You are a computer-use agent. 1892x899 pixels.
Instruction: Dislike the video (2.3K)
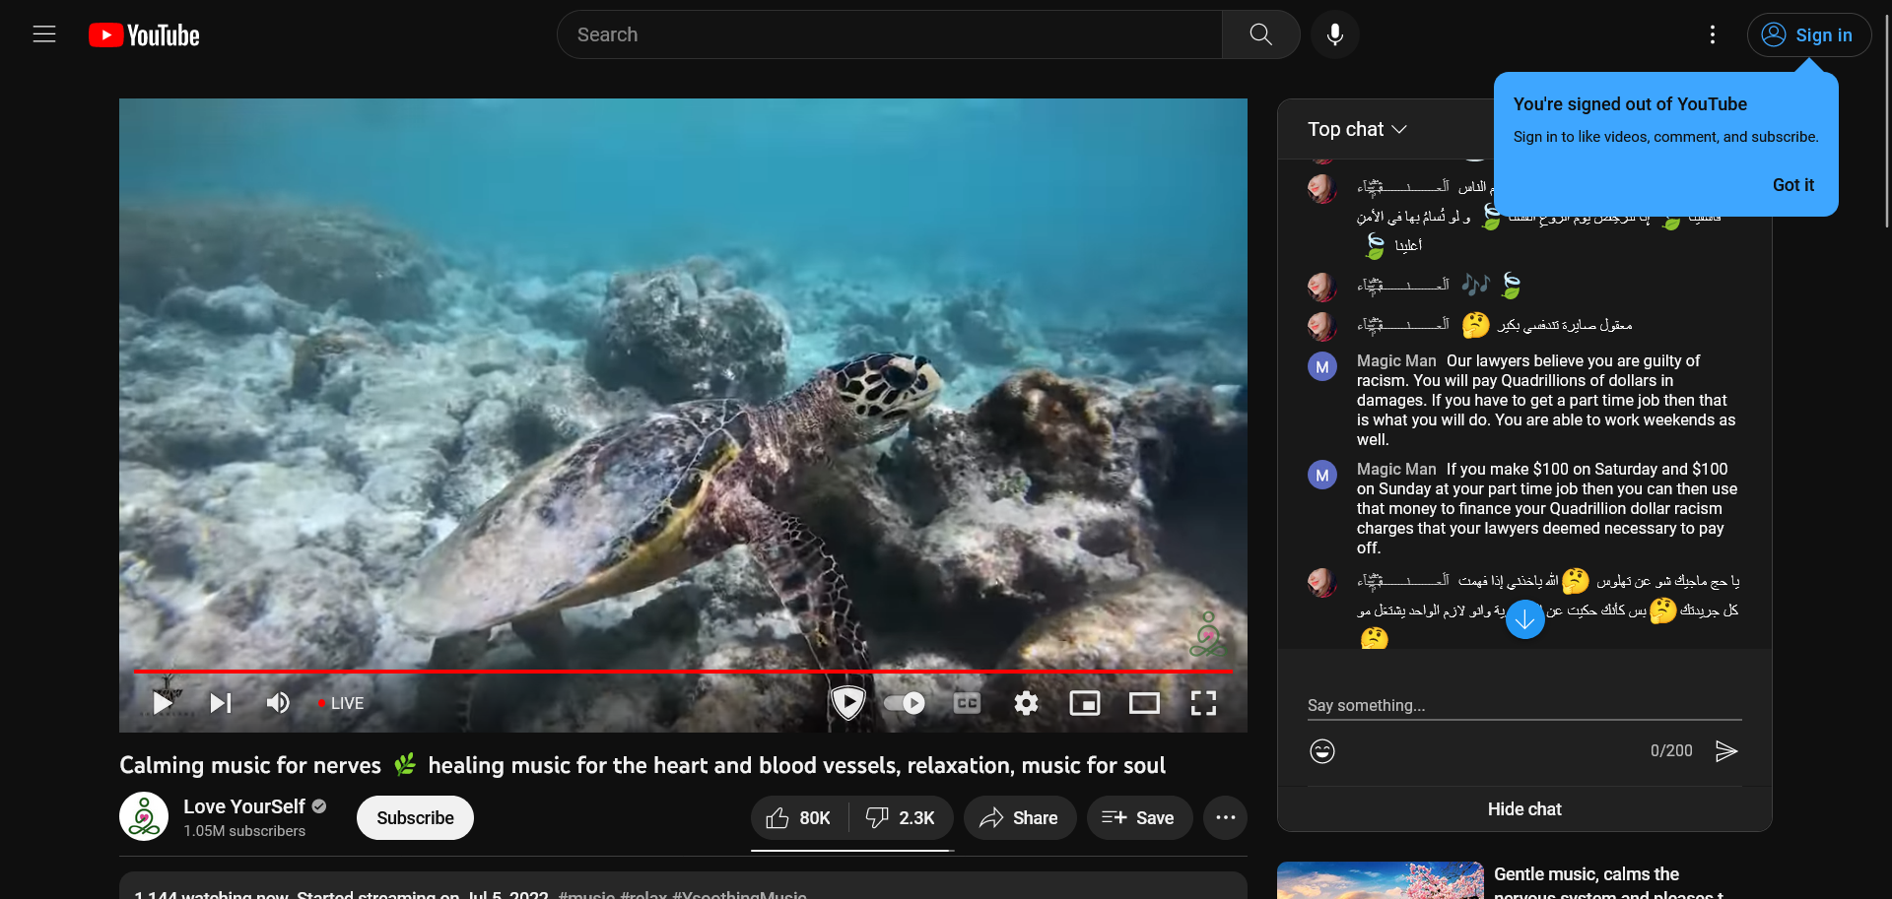pos(902,818)
